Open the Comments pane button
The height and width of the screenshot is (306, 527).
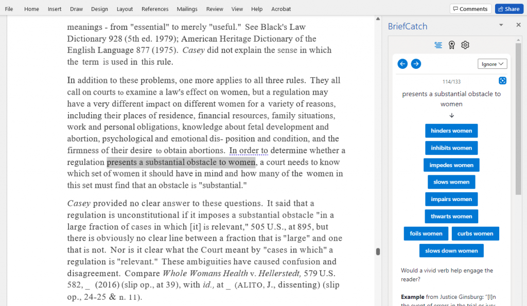coord(470,9)
